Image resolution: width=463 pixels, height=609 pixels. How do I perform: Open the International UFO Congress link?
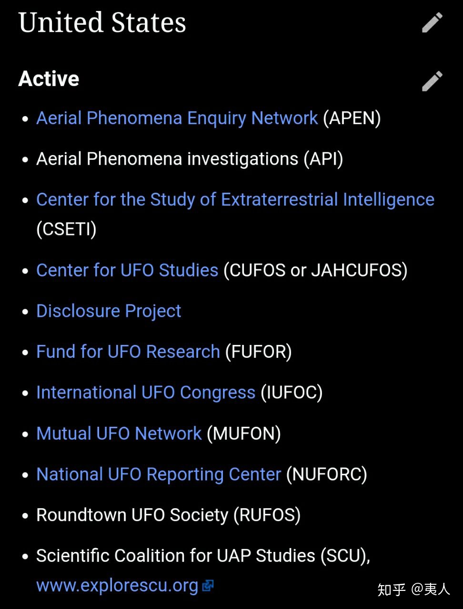[x=146, y=393]
